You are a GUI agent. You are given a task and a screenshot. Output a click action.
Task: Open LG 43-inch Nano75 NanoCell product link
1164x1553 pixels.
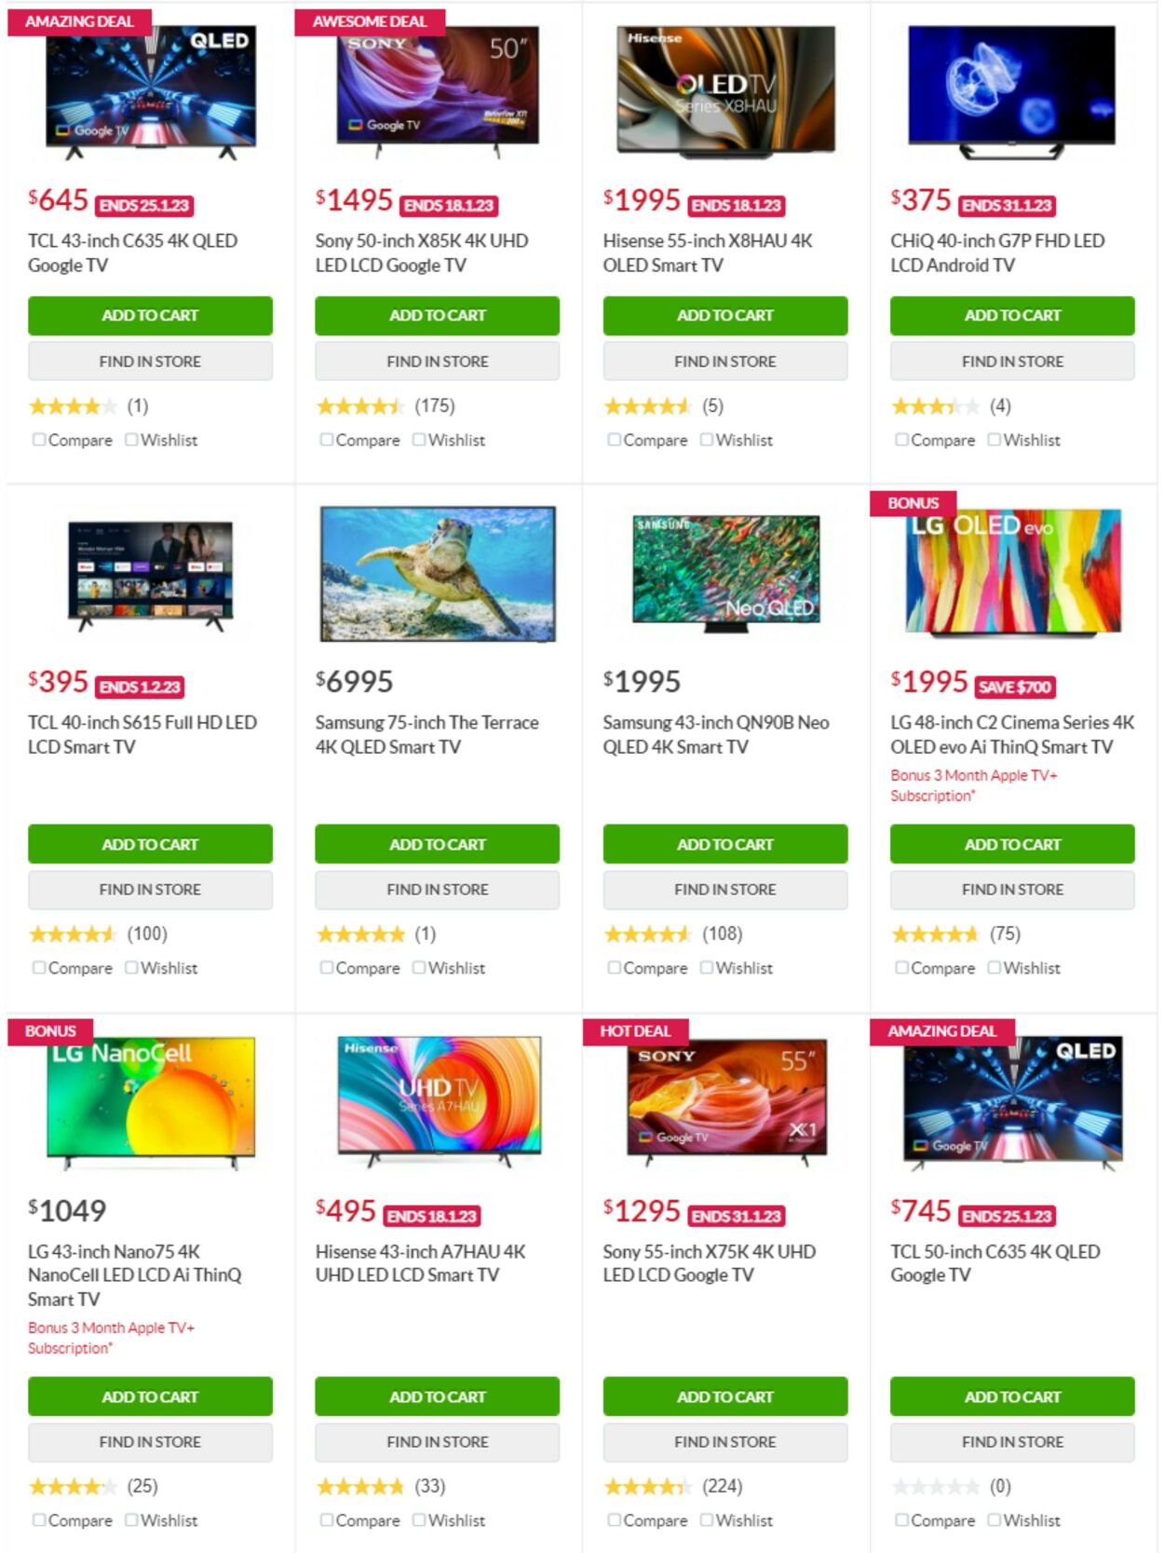tap(135, 1274)
